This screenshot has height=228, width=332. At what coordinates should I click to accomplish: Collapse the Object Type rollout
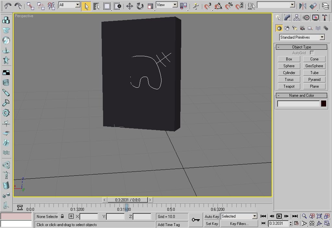click(279, 47)
